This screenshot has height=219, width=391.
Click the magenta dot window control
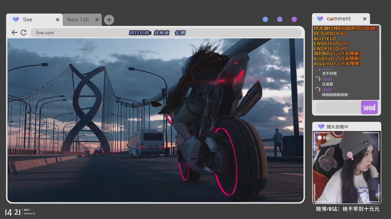pos(294,19)
